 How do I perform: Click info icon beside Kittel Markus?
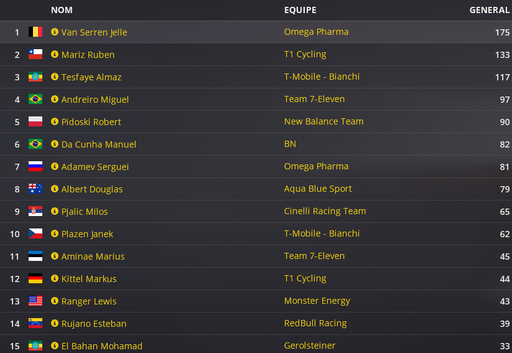[55, 278]
